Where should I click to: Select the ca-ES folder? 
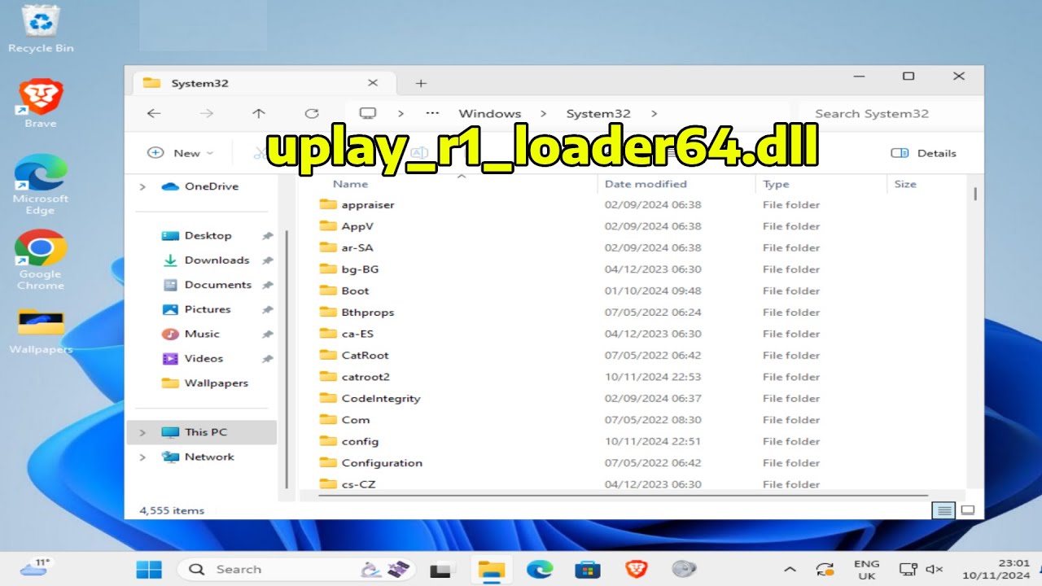tap(346, 334)
